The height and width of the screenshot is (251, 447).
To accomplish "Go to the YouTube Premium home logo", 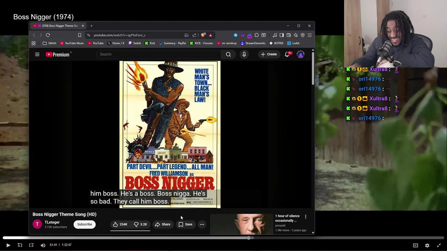I will pyautogui.click(x=58, y=54).
